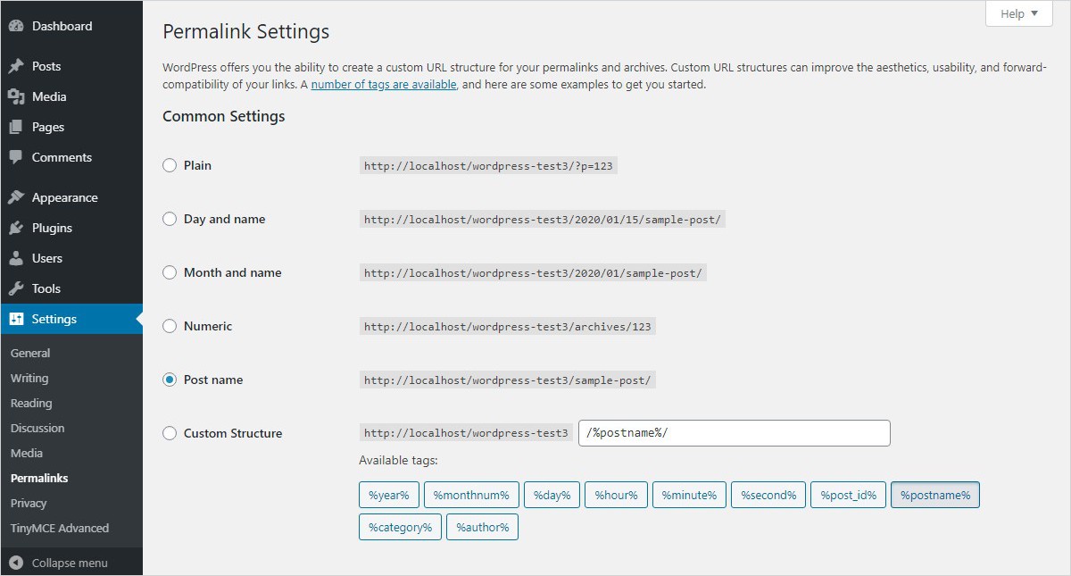Click the Media library icon
The width and height of the screenshot is (1071, 576).
(16, 96)
